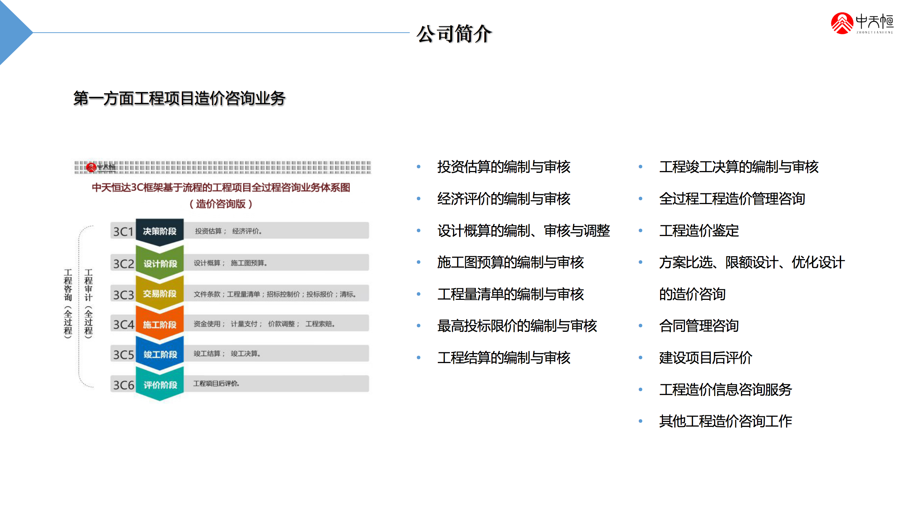Select the green 设计阶段 stage arrow
Viewport: 909px width, 511px height.
(160, 263)
